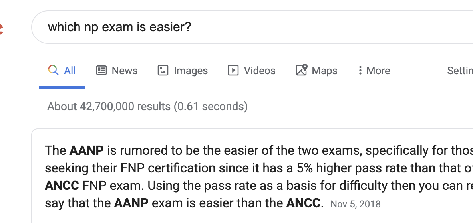473x223 pixels.
Task: Click bold 'ANCC' before 'FNP exam'
Action: coord(62,186)
